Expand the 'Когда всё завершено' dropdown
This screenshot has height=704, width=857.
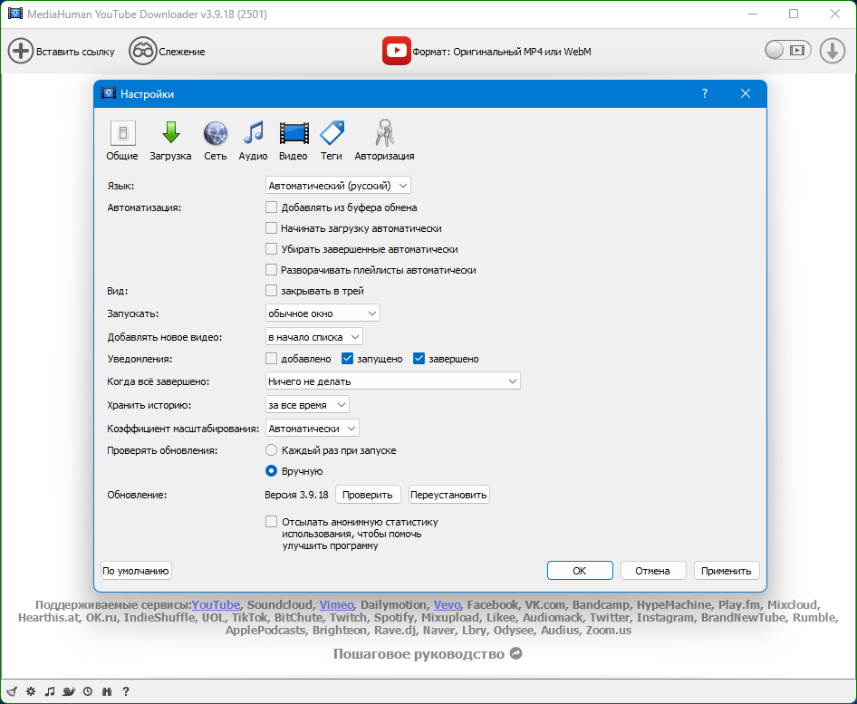tap(392, 382)
